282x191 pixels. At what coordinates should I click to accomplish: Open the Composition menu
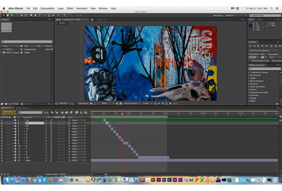tap(47, 8)
